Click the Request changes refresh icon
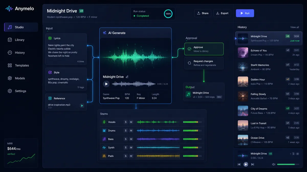 189,63
